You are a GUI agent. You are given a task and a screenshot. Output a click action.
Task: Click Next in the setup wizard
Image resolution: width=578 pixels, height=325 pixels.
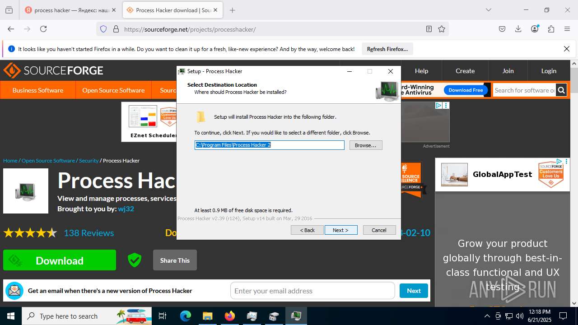[341, 230]
